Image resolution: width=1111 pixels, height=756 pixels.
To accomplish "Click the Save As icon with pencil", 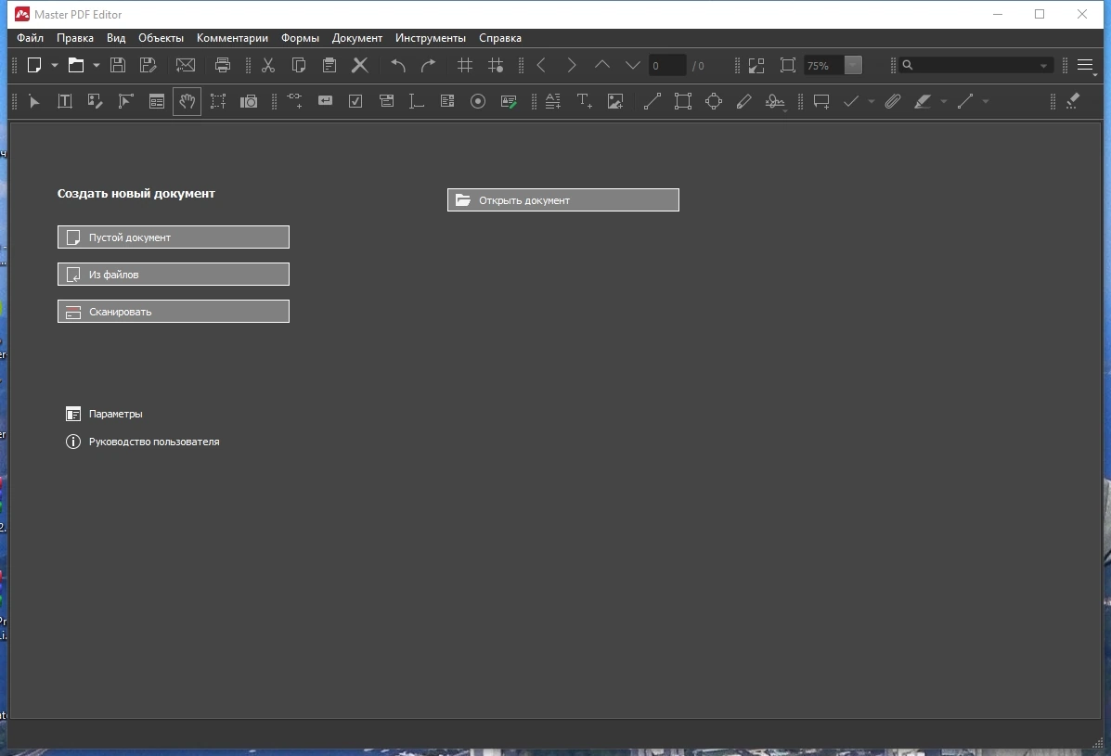I will [x=149, y=65].
